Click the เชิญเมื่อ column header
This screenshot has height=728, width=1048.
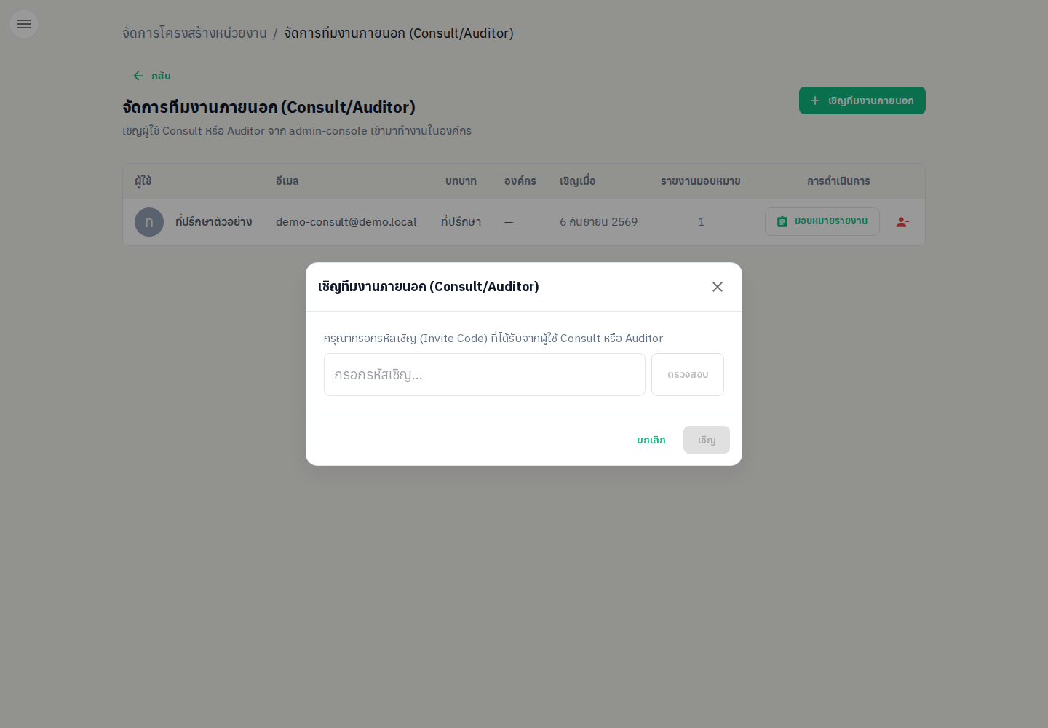coord(578,181)
